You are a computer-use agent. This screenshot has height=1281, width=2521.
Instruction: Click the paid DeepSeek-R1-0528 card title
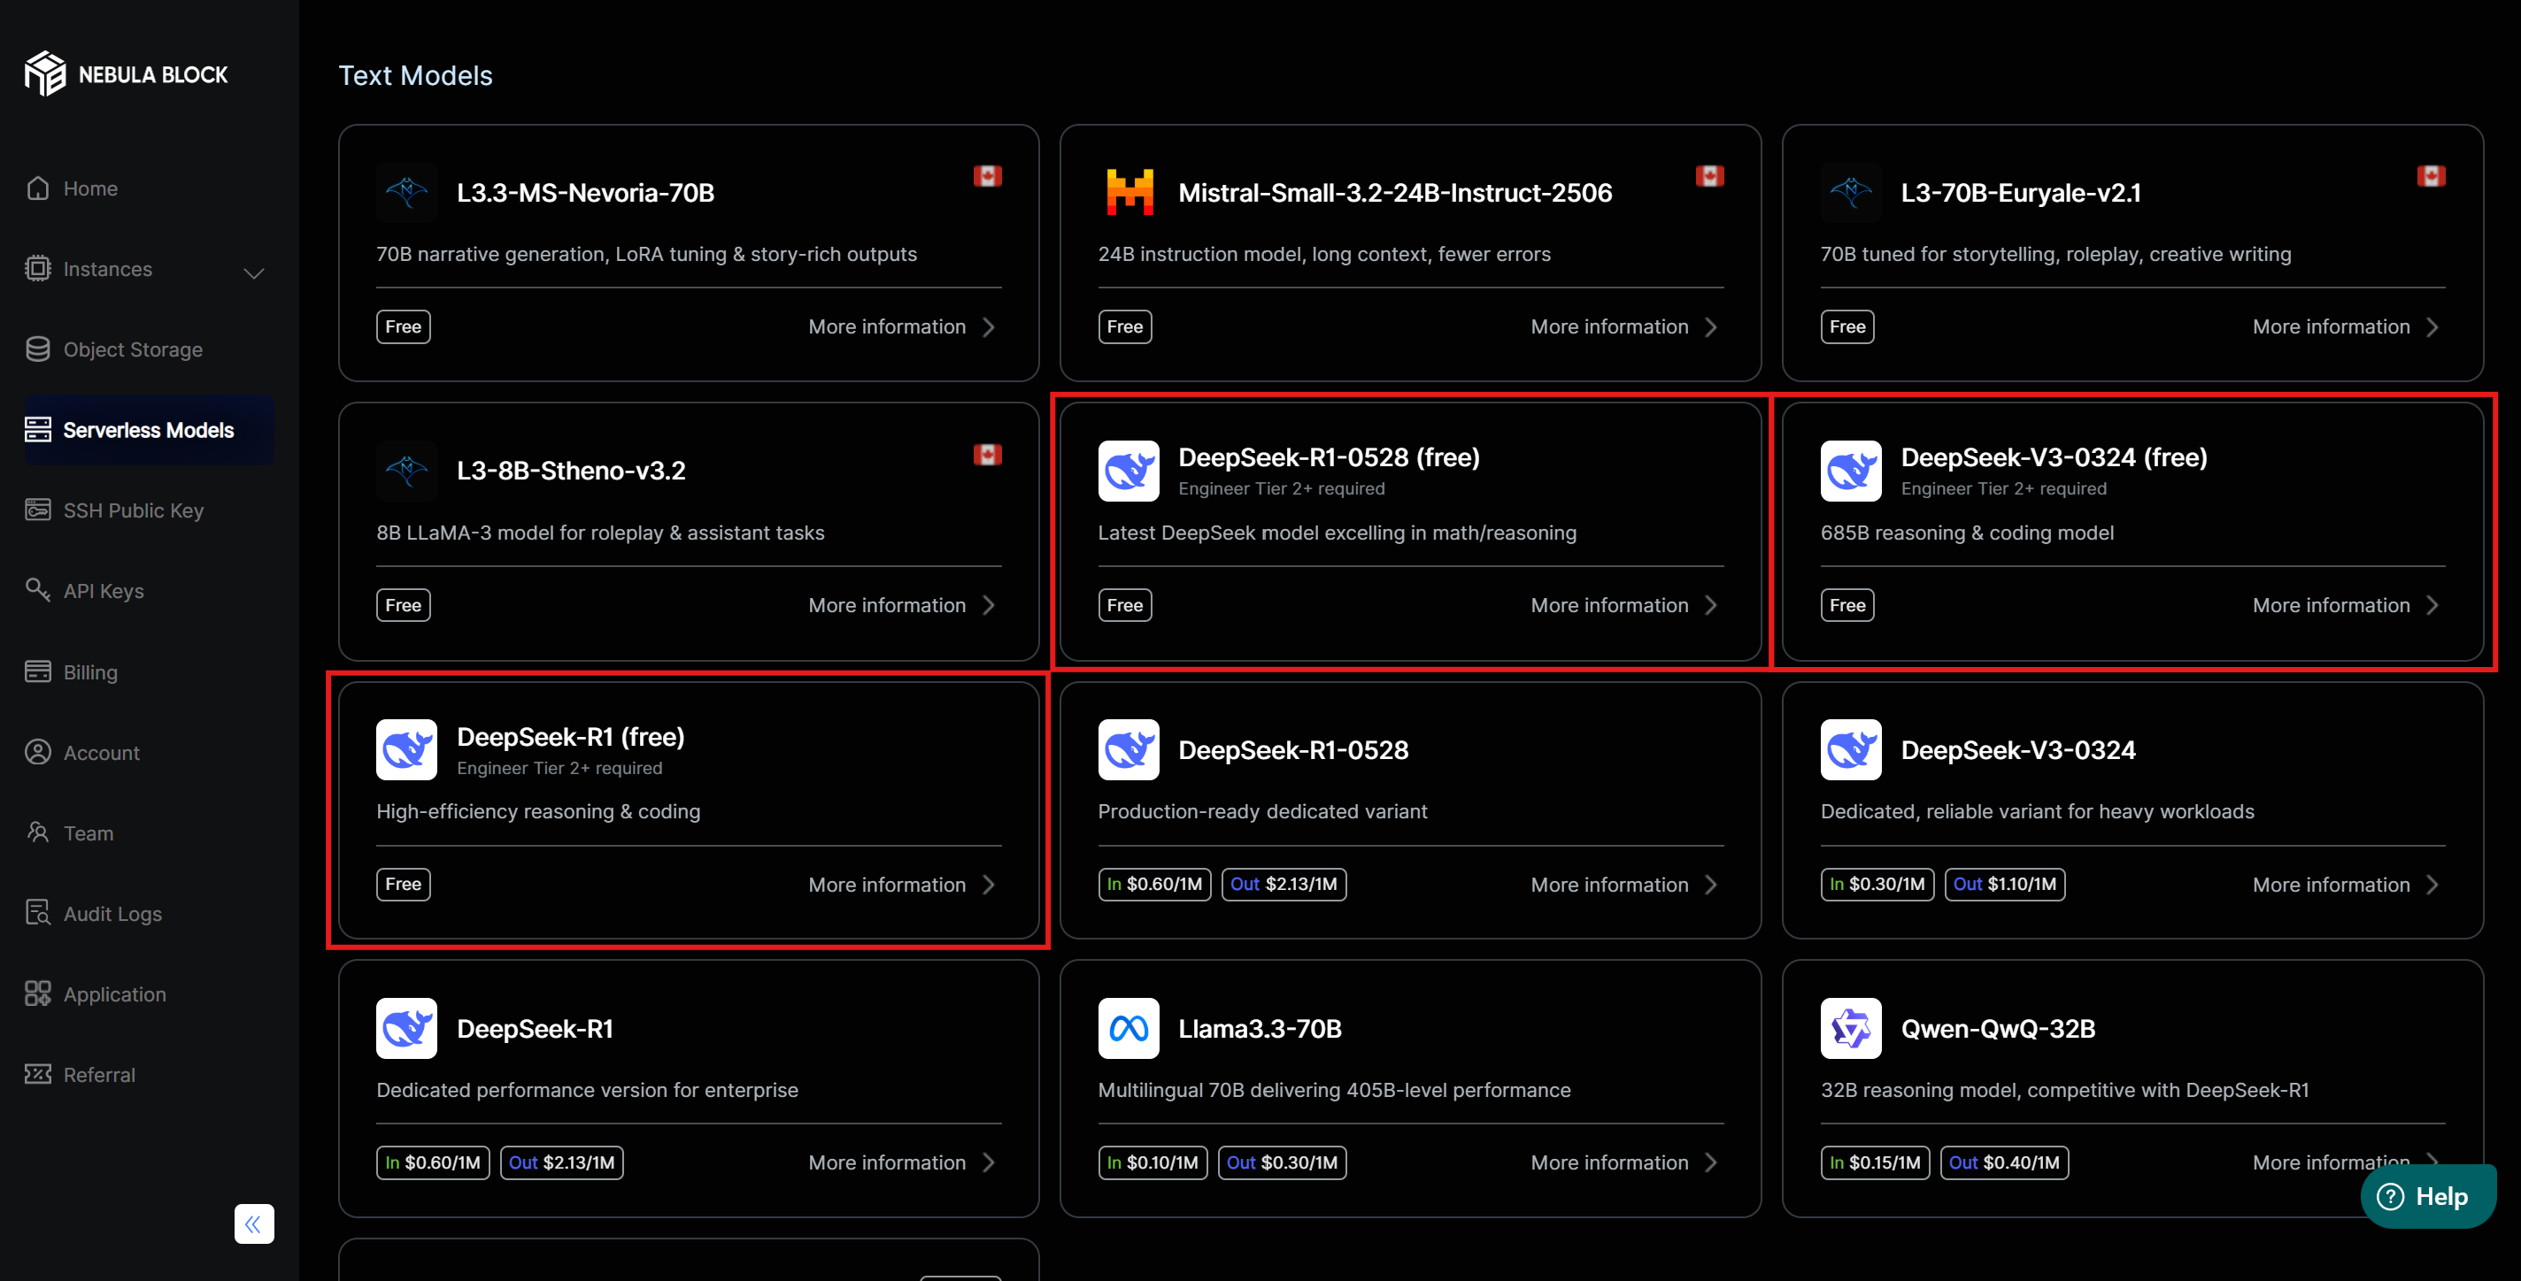pos(1292,750)
